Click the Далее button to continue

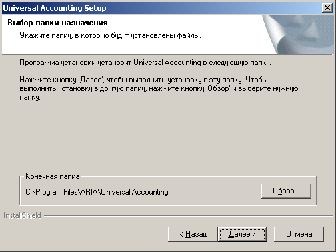tap(242, 234)
